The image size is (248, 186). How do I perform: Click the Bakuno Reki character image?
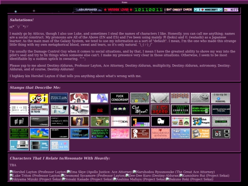tap(190, 179)
